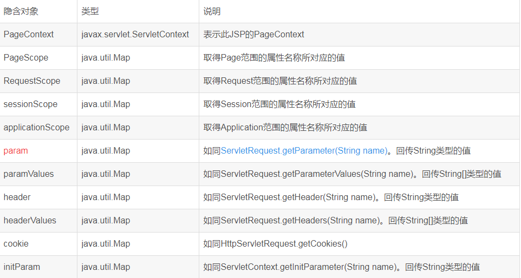The image size is (521, 278).
Task: Click the paramValues object name
Action: 29,174
